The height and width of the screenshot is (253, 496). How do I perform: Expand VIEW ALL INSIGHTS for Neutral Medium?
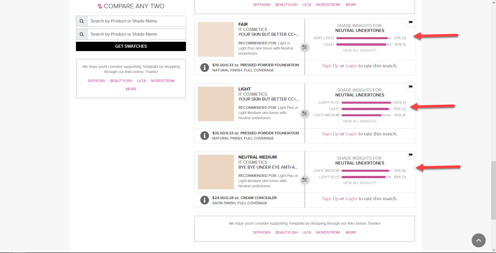click(x=360, y=183)
